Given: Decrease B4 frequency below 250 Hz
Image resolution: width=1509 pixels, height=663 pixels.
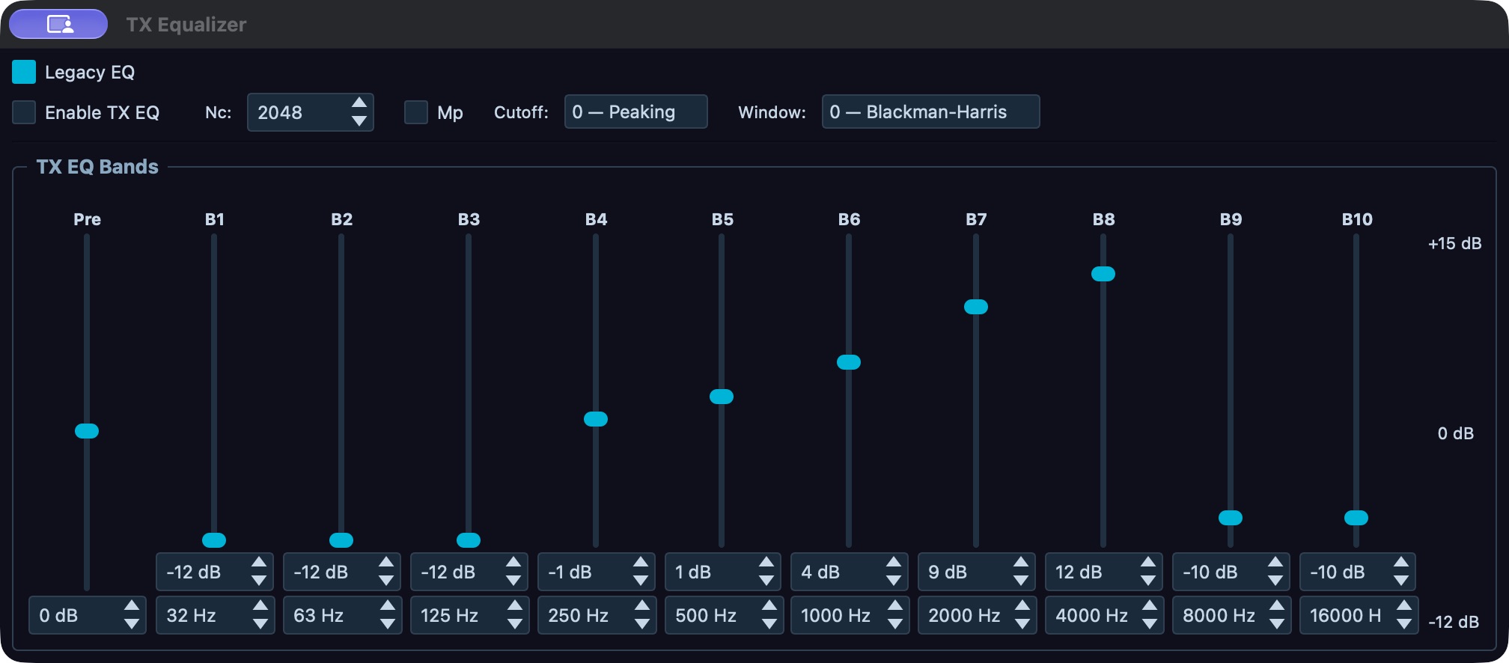Looking at the screenshot, I should pos(642,624).
